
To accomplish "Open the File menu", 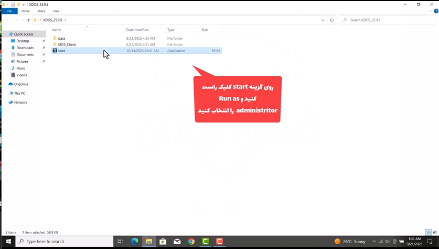I will click(9, 11).
